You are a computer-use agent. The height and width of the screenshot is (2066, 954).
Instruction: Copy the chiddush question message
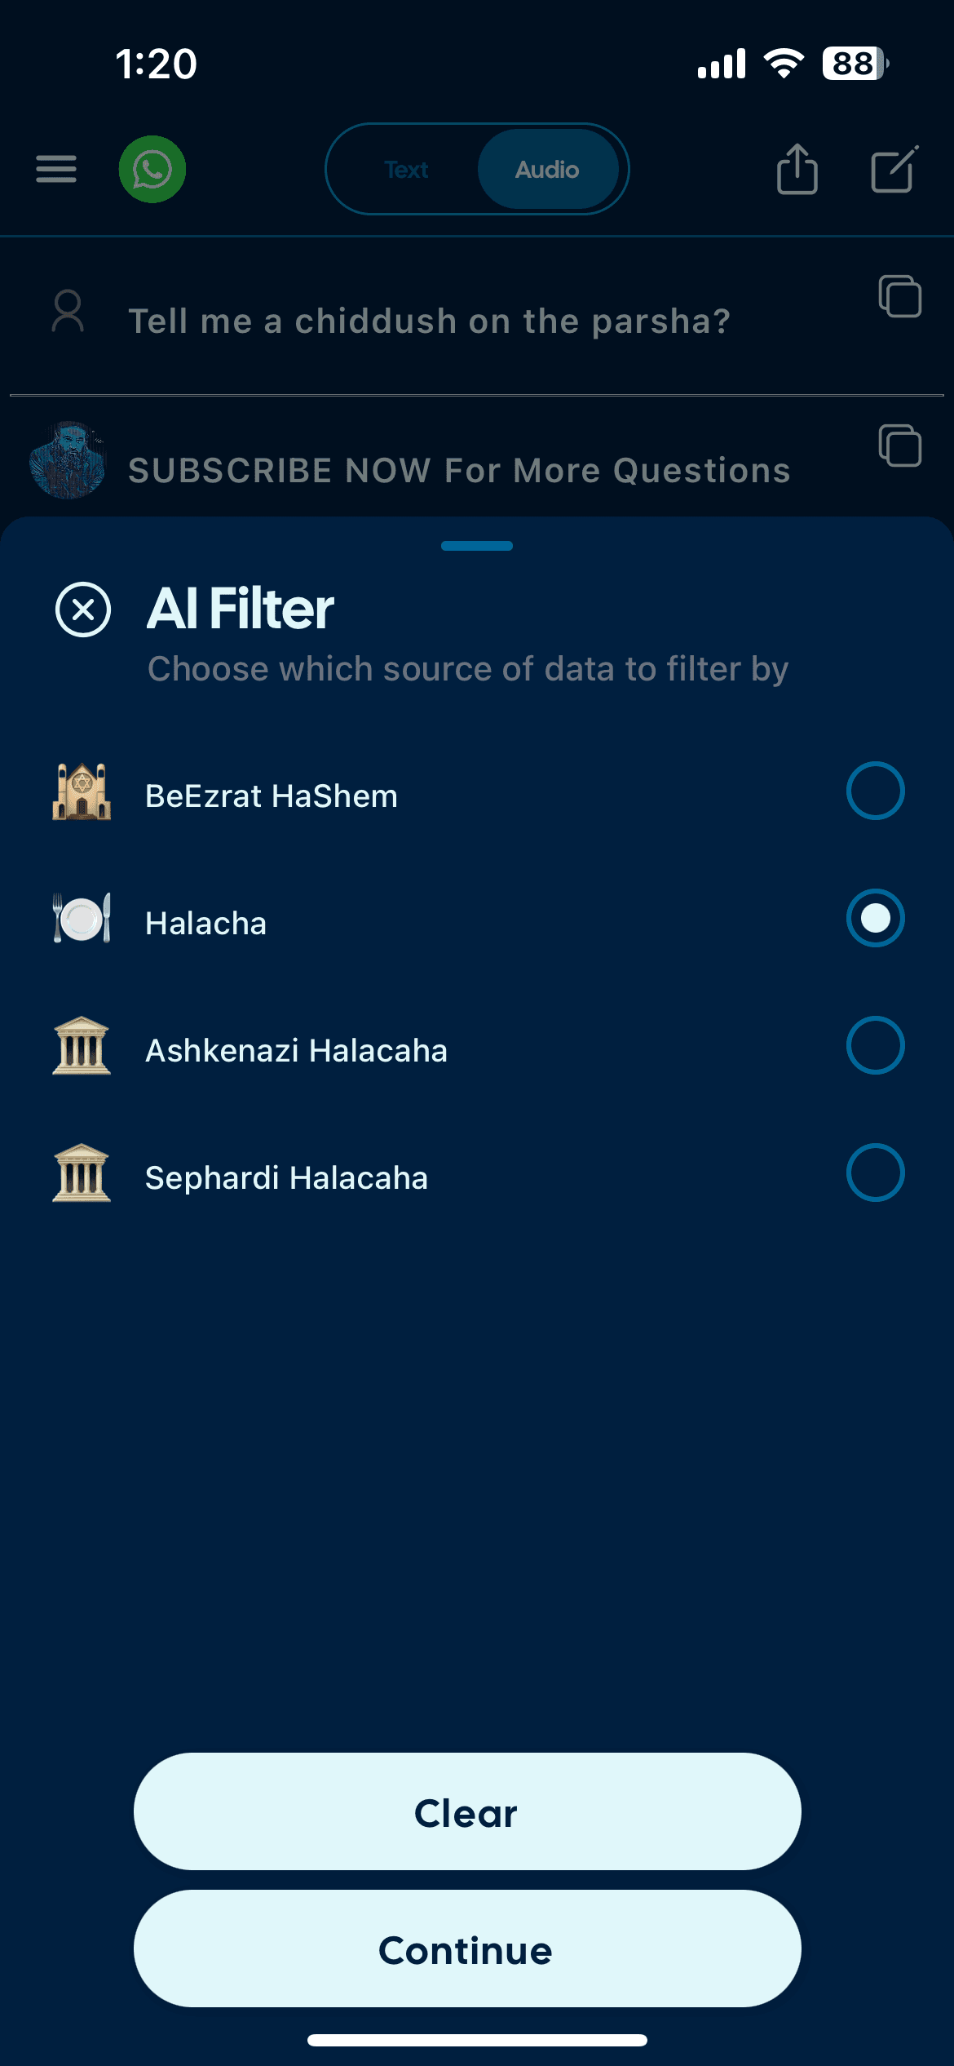click(x=899, y=295)
